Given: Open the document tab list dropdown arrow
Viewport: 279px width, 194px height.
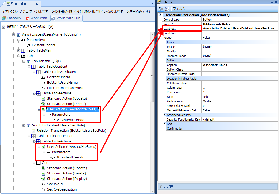Looking at the screenshot, I should (x=153, y=3).
